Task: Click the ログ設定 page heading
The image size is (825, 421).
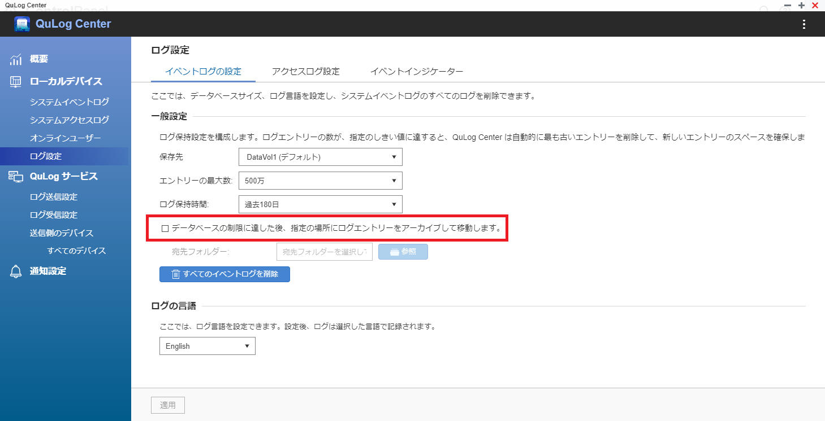Action: click(170, 50)
